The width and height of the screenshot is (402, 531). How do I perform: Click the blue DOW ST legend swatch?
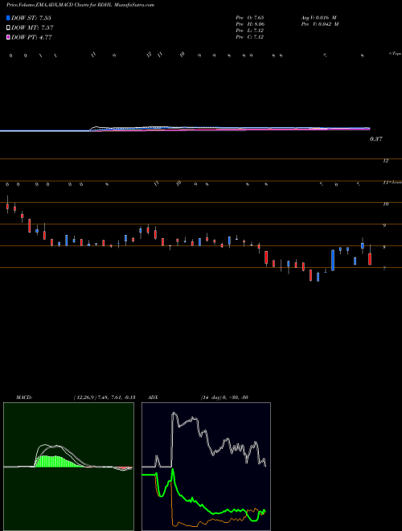point(8,18)
